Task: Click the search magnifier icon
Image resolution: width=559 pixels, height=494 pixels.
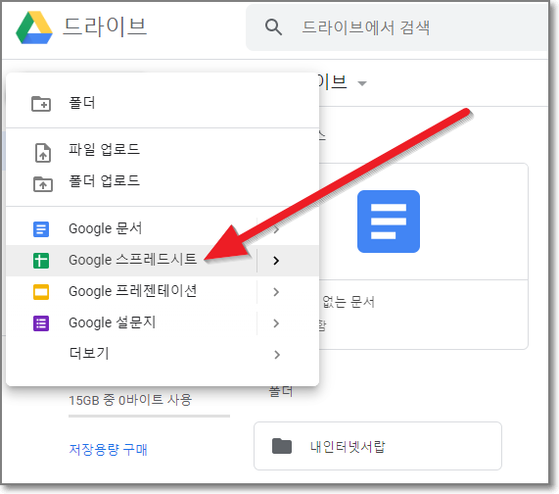Action: tap(273, 27)
